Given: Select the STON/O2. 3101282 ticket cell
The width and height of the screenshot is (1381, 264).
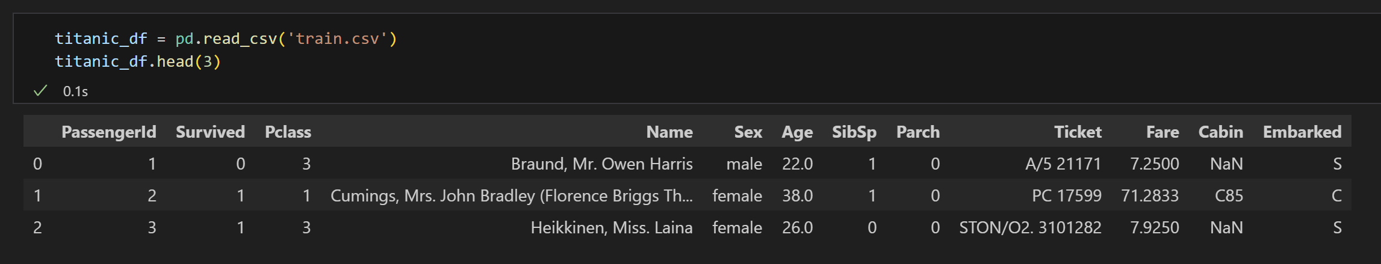Looking at the screenshot, I should click(x=1030, y=227).
